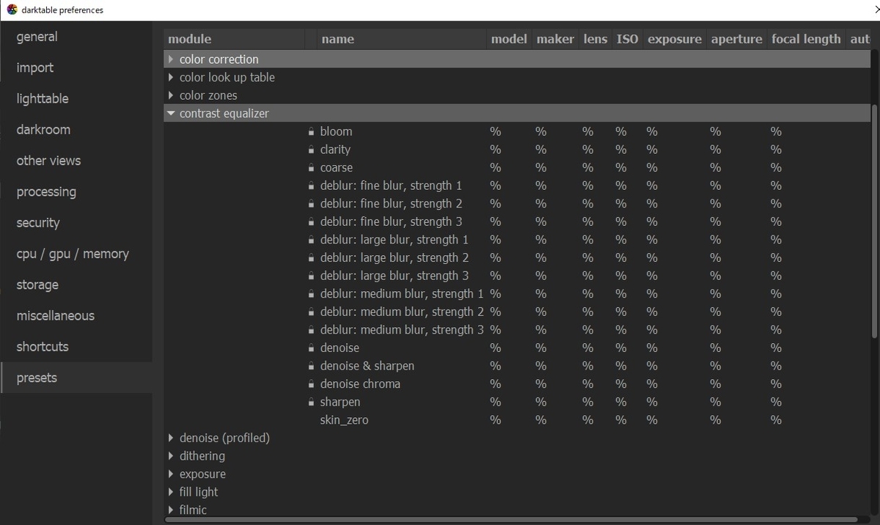Click lock icon for deblur fine blur strength 3
This screenshot has width=880, height=525.
tap(311, 222)
